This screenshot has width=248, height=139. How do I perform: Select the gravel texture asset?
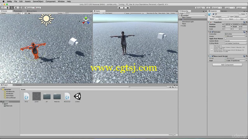(x=37, y=96)
